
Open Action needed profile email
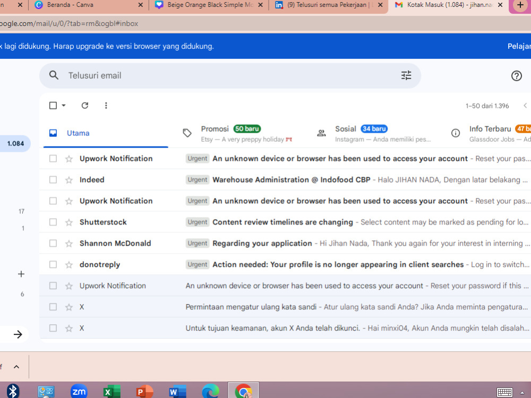[x=338, y=265]
